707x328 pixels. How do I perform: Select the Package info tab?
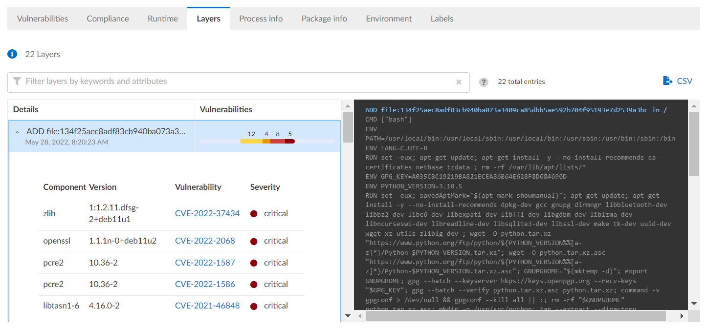pos(324,18)
